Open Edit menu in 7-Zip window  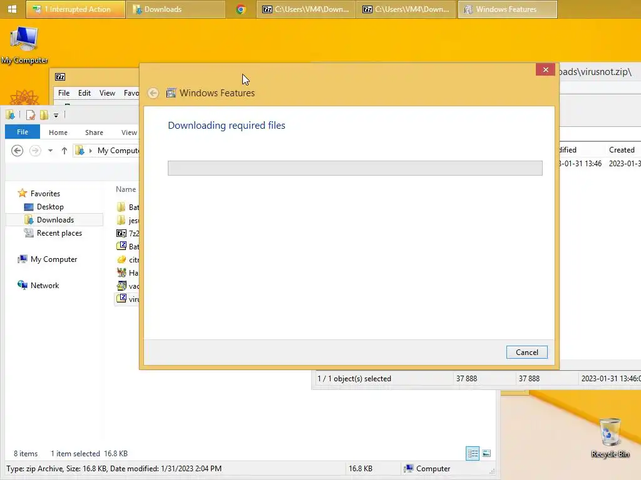point(85,93)
